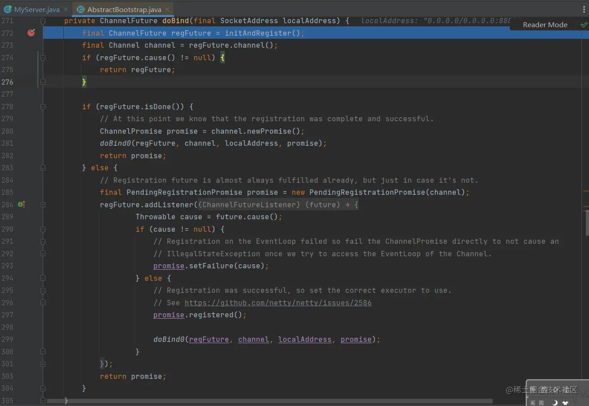Open the netty issues 2586 GitHub link
The image size is (589, 406).
(x=278, y=303)
